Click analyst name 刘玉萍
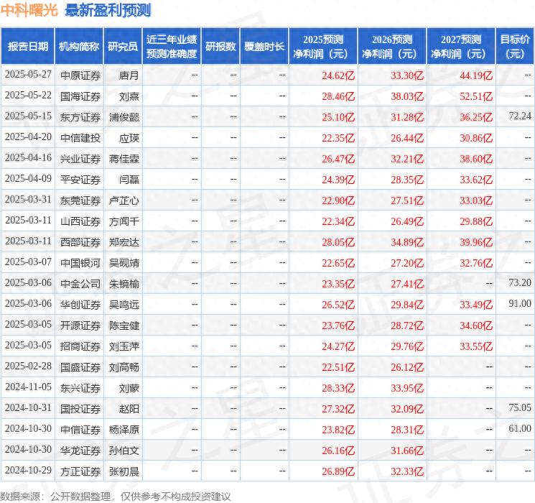535x503 pixels. tap(124, 346)
